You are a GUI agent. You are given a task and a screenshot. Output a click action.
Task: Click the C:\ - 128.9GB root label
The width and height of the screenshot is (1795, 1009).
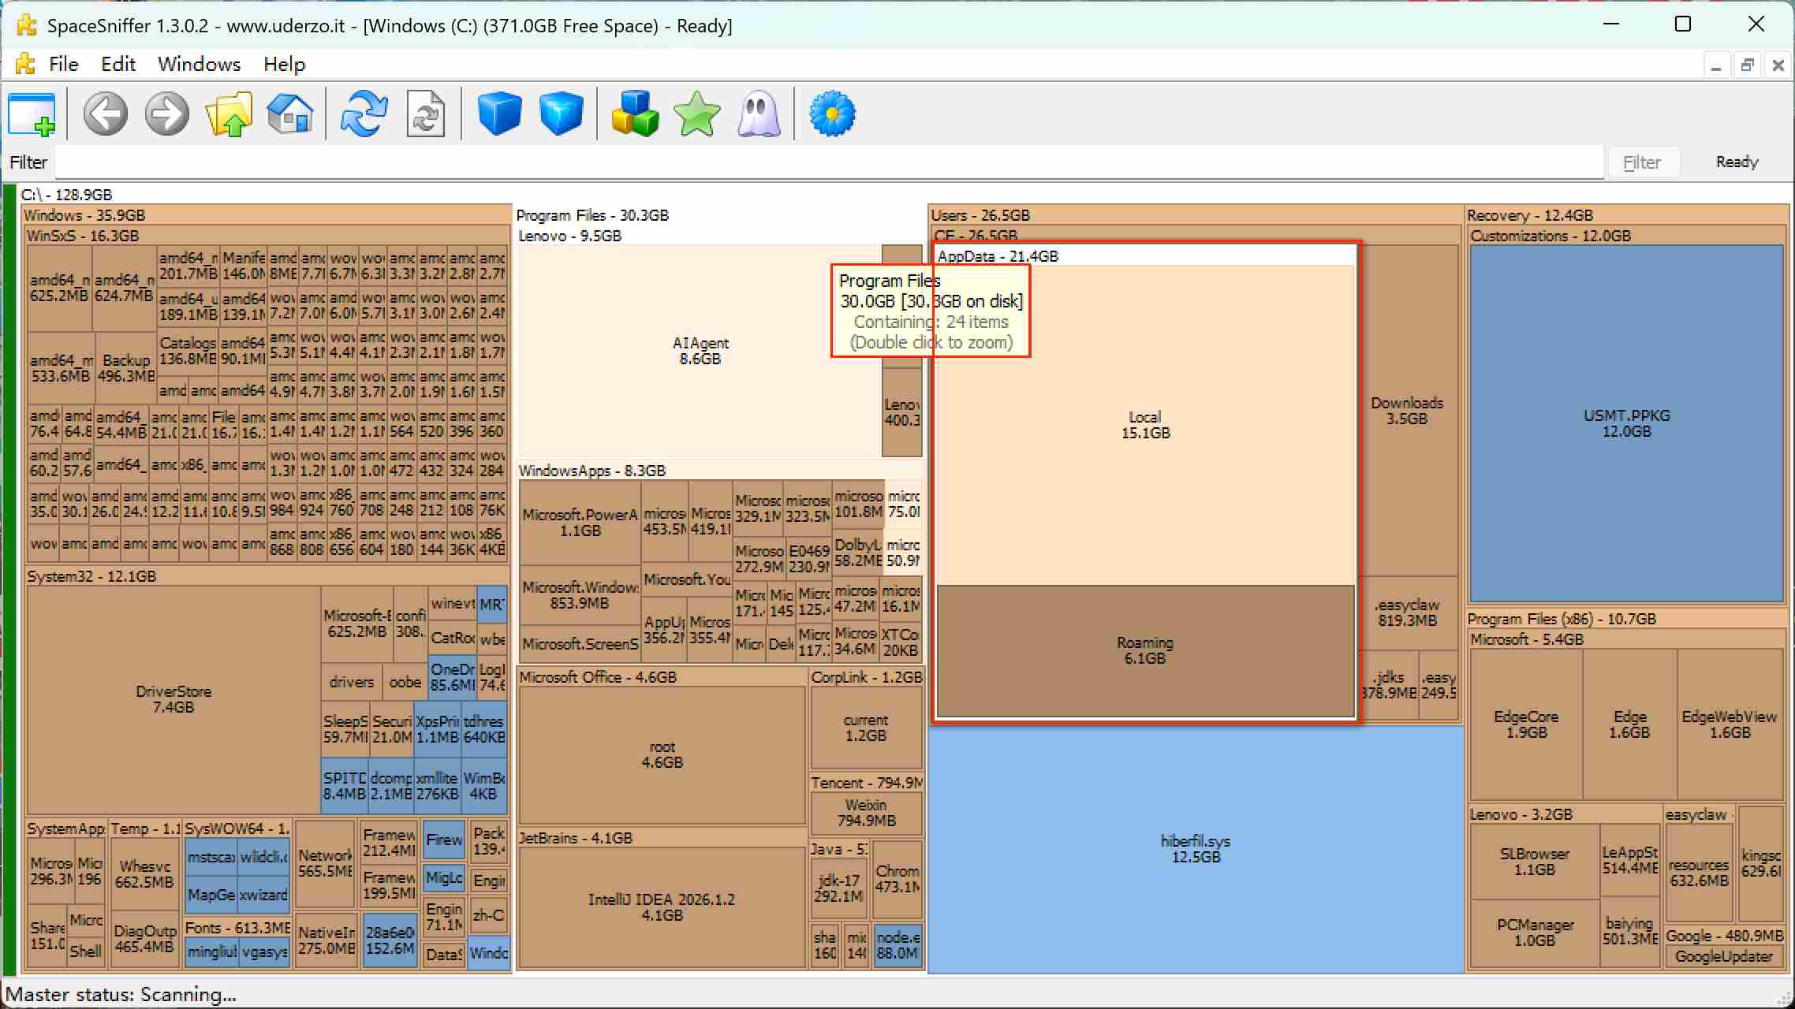click(x=67, y=195)
